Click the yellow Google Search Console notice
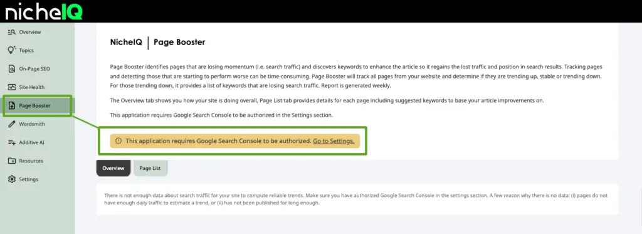The image size is (642, 234). tap(235, 141)
